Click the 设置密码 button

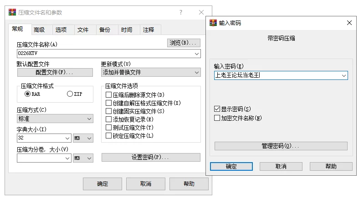click(150, 158)
